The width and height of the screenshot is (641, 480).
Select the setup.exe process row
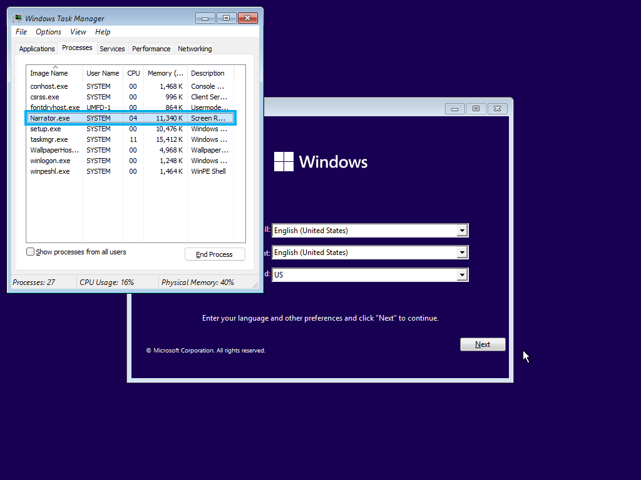pos(130,129)
